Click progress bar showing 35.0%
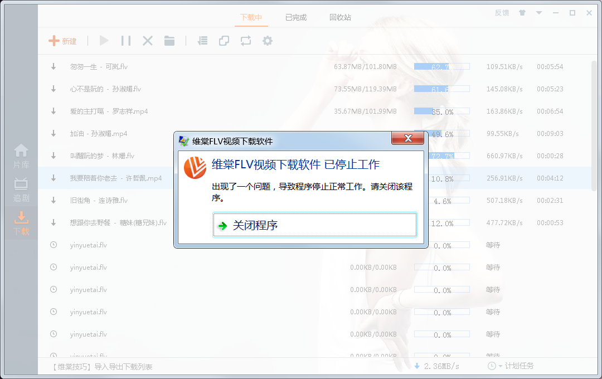 point(442,111)
